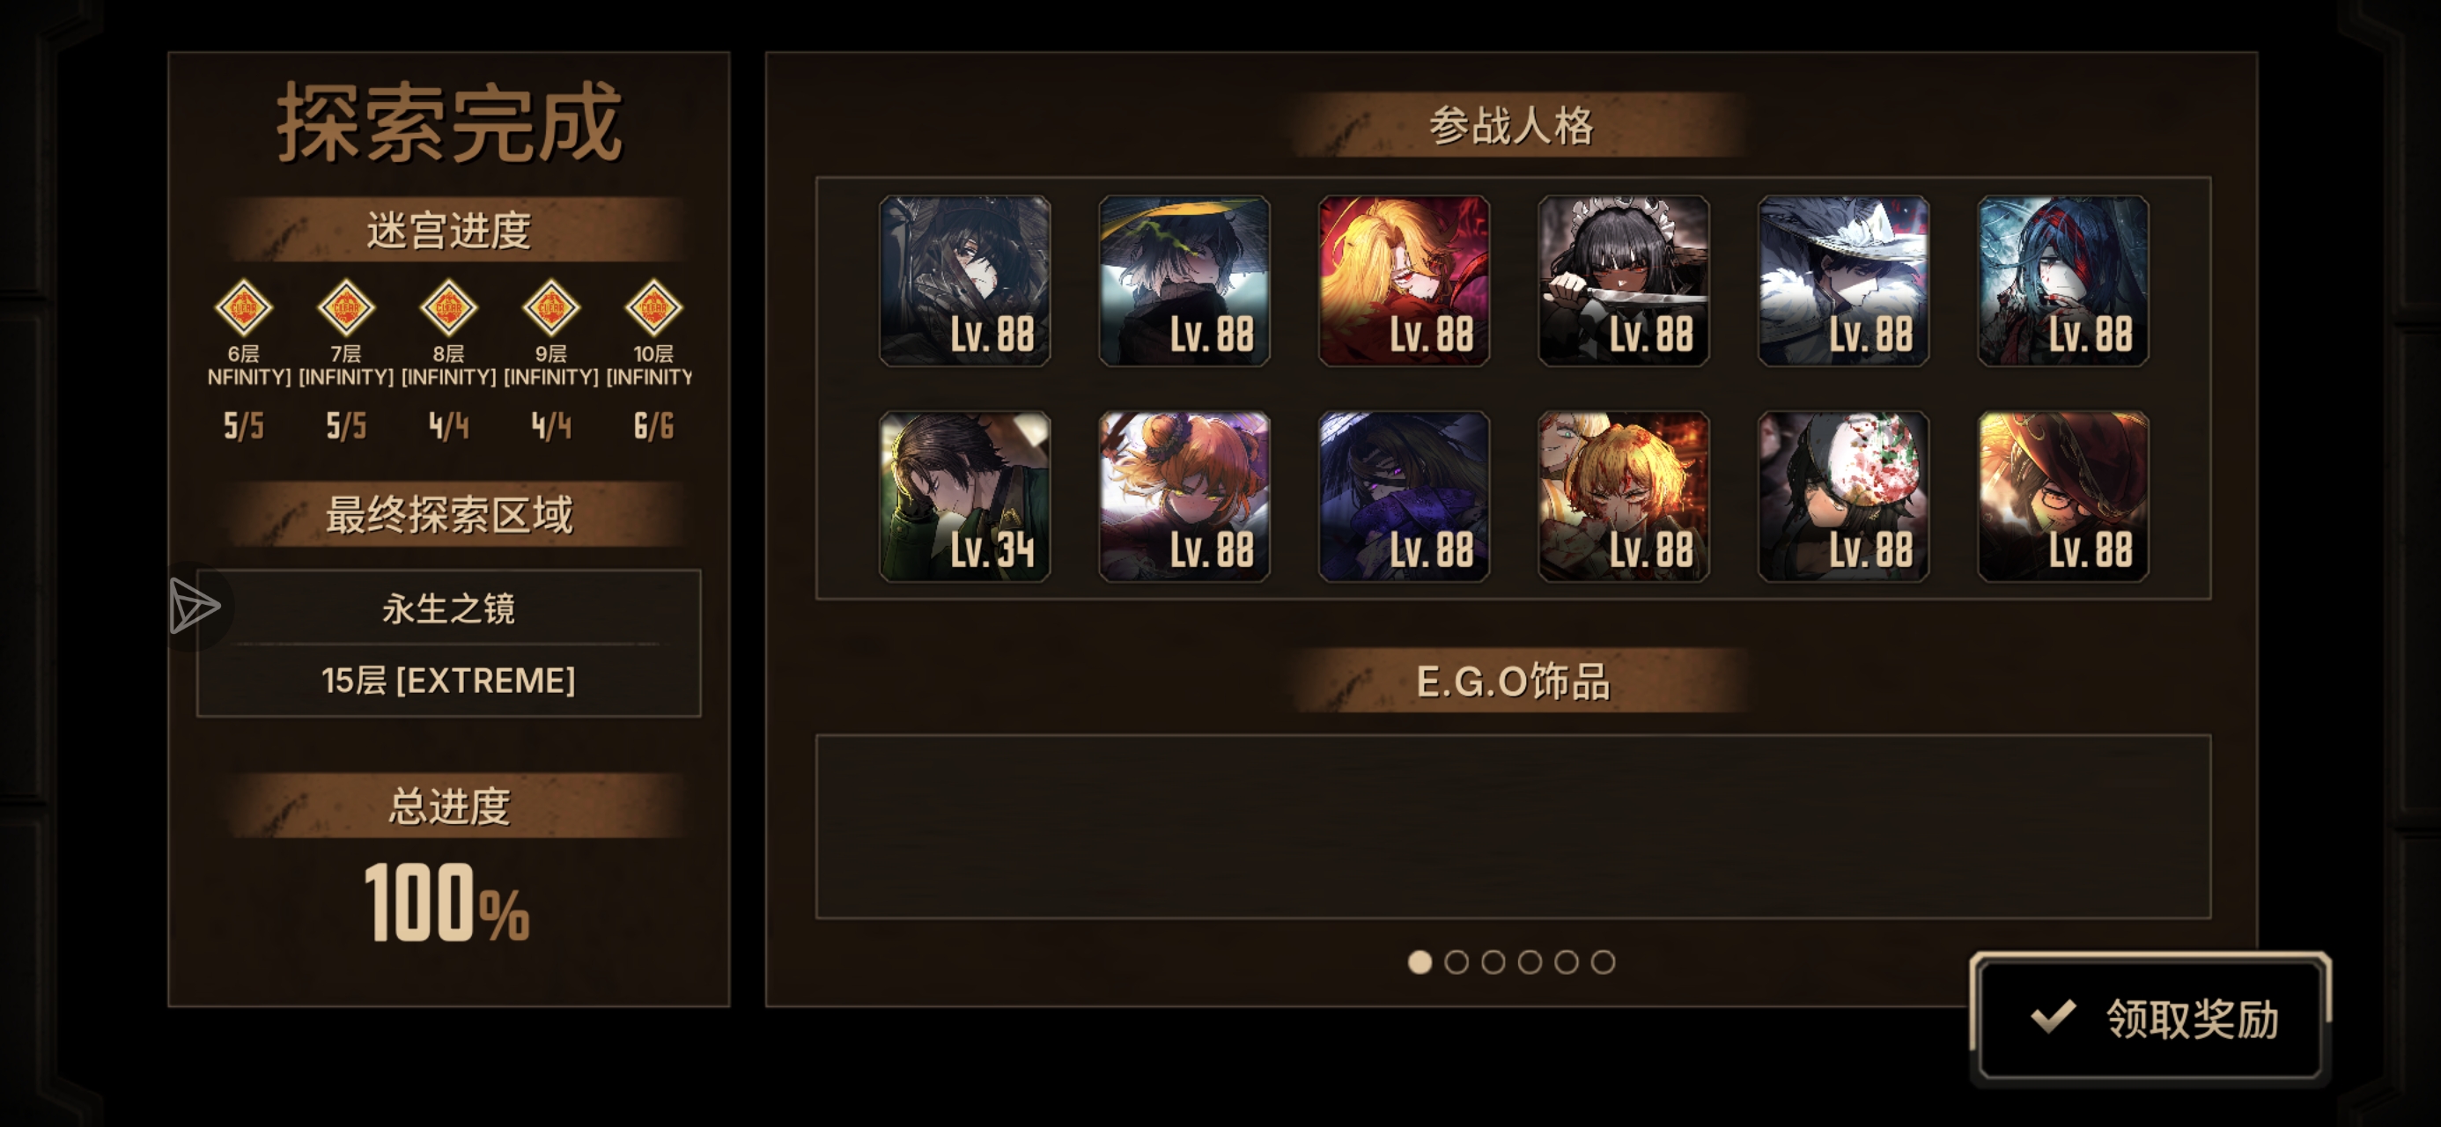Select the orange-haired girl portrait
This screenshot has height=1127, width=2441.
tap(1184, 496)
